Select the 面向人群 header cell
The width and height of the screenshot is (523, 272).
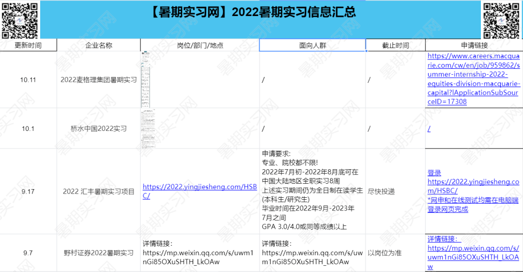[312, 46]
